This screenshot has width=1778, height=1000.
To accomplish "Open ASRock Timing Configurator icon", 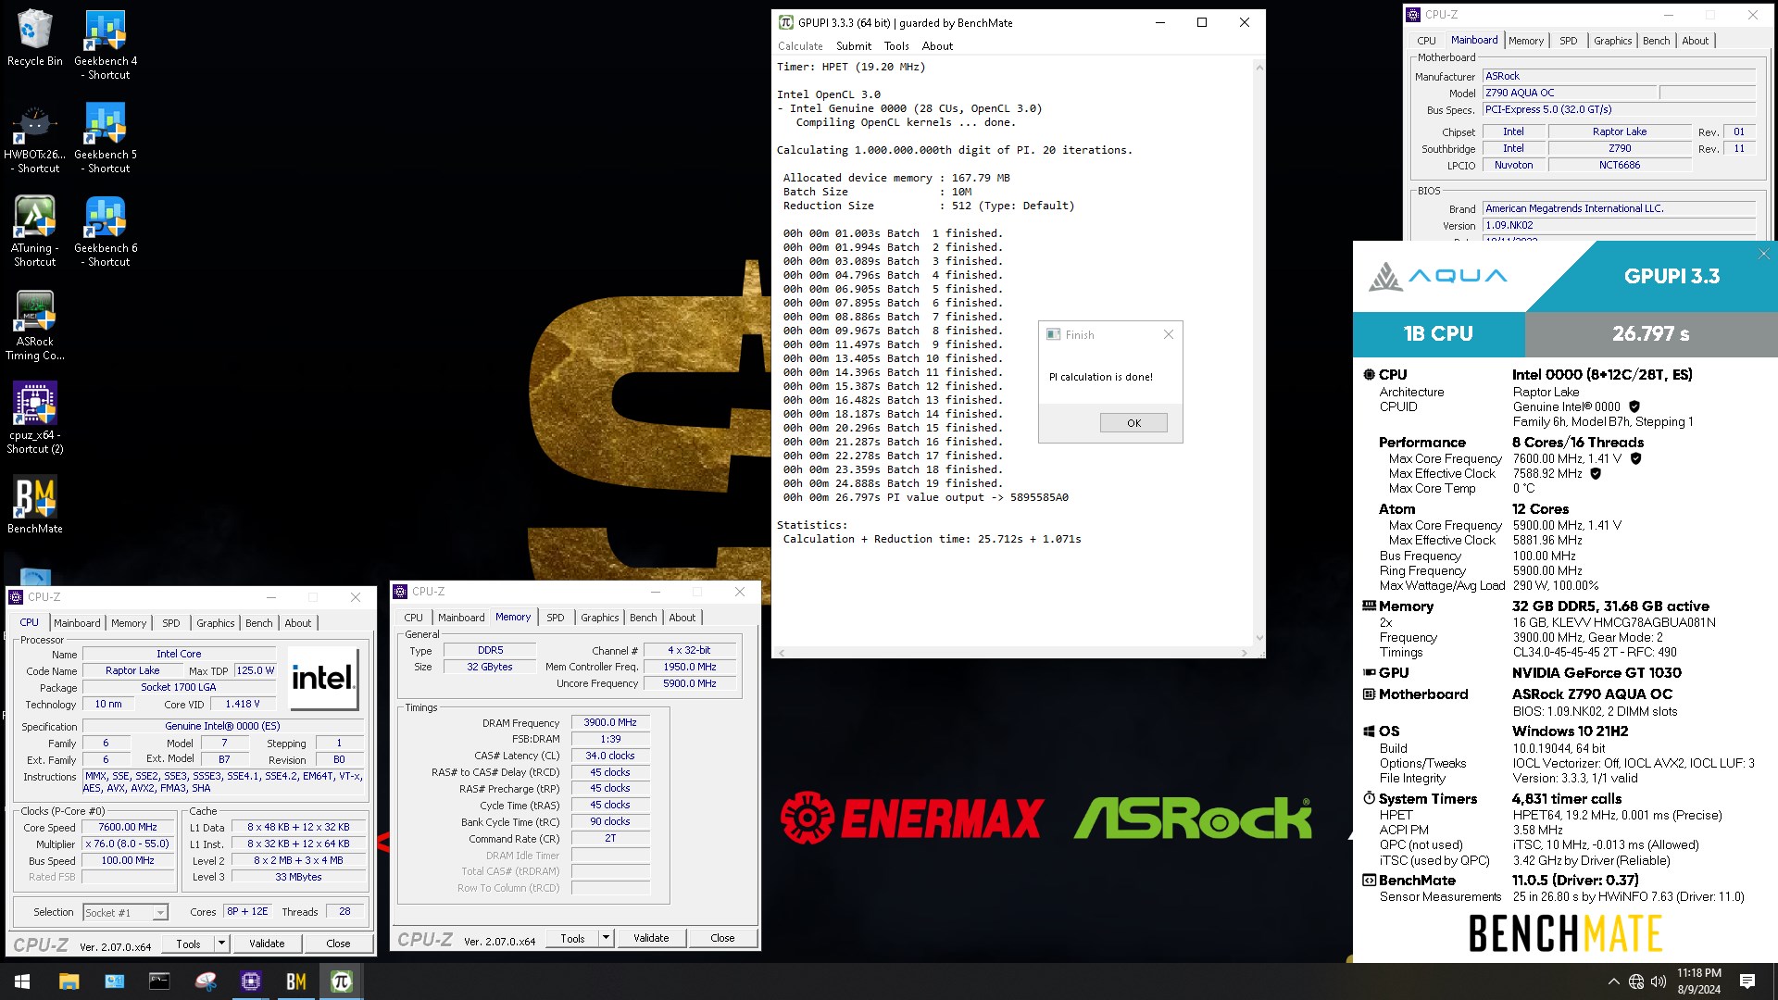I will point(34,324).
